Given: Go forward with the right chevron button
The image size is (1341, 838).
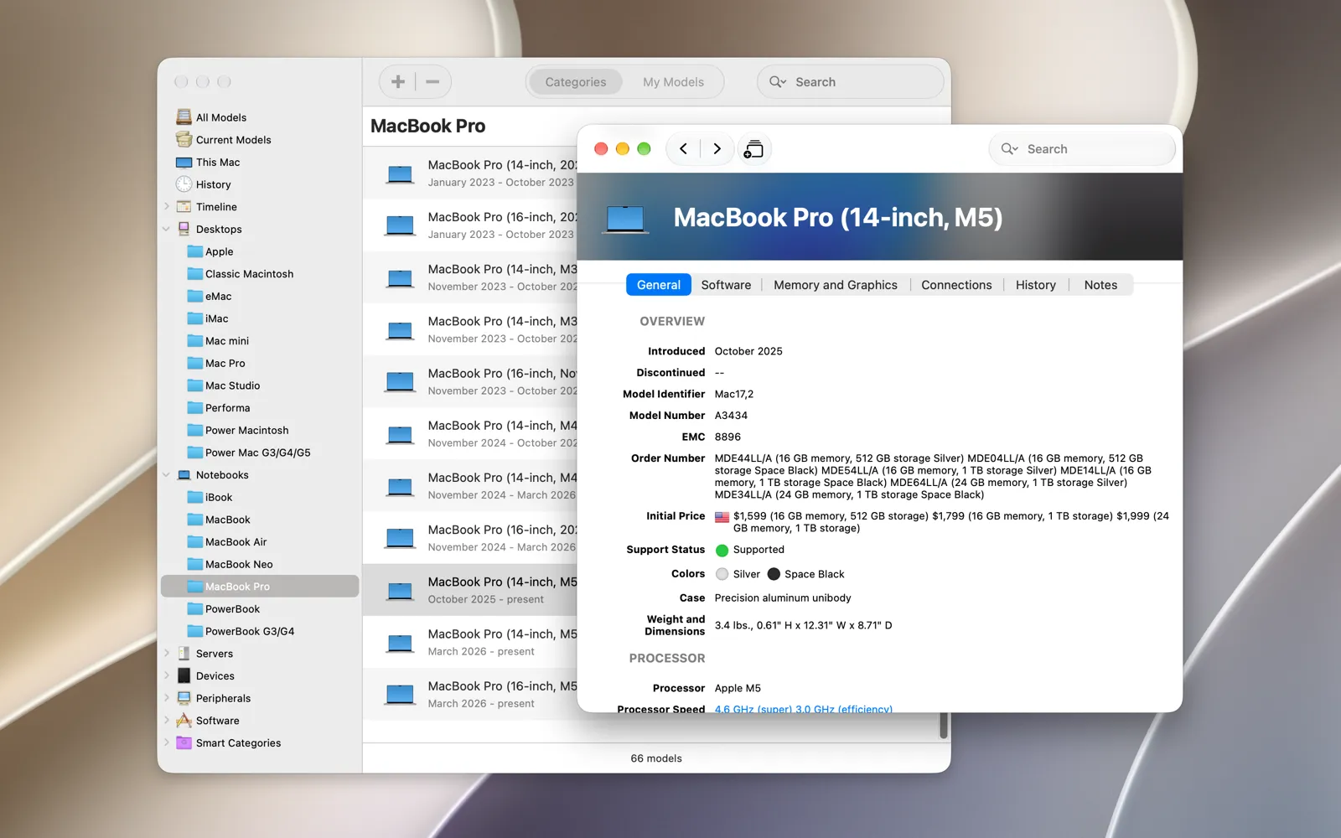Looking at the screenshot, I should (x=717, y=148).
